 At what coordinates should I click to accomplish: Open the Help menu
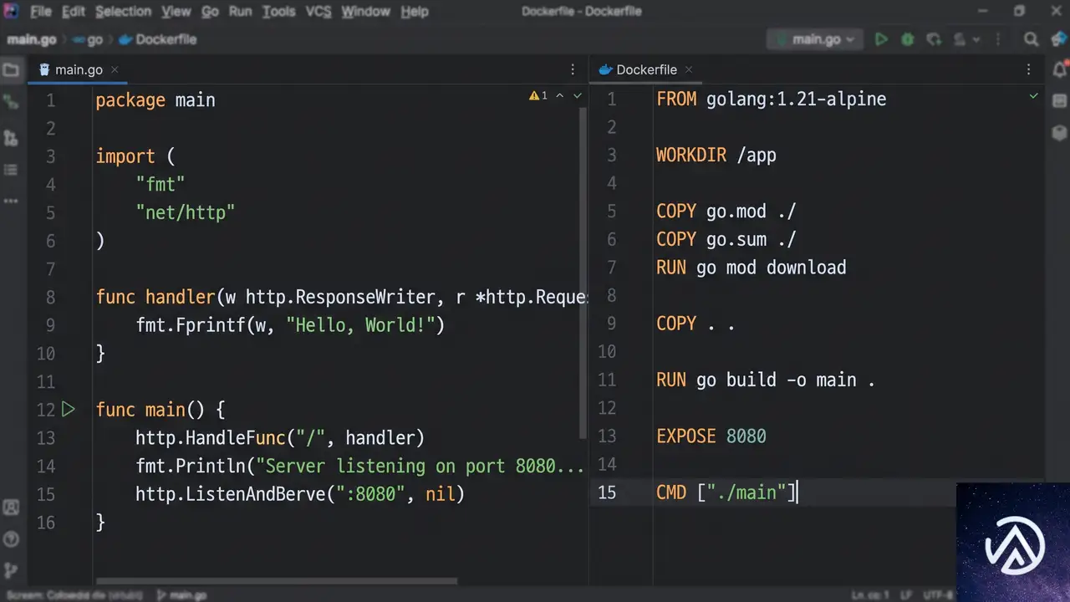click(x=415, y=12)
